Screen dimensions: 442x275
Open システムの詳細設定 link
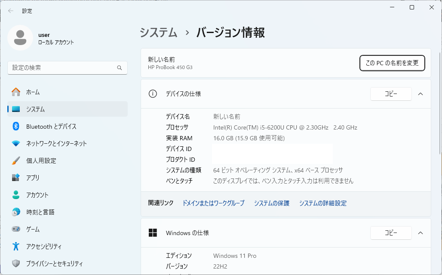click(322, 203)
